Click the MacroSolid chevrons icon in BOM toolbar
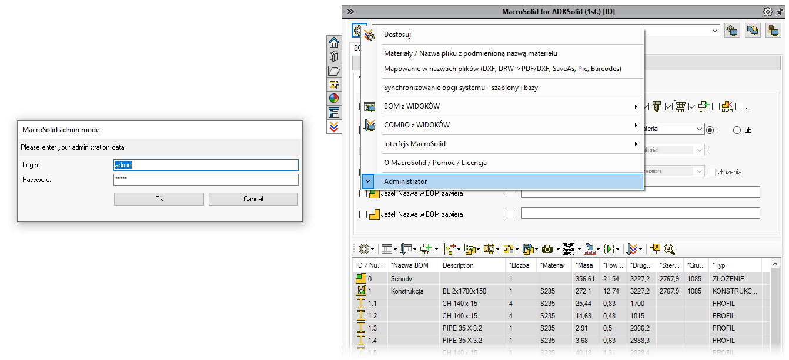This screenshot has width=789, height=360. [x=632, y=249]
